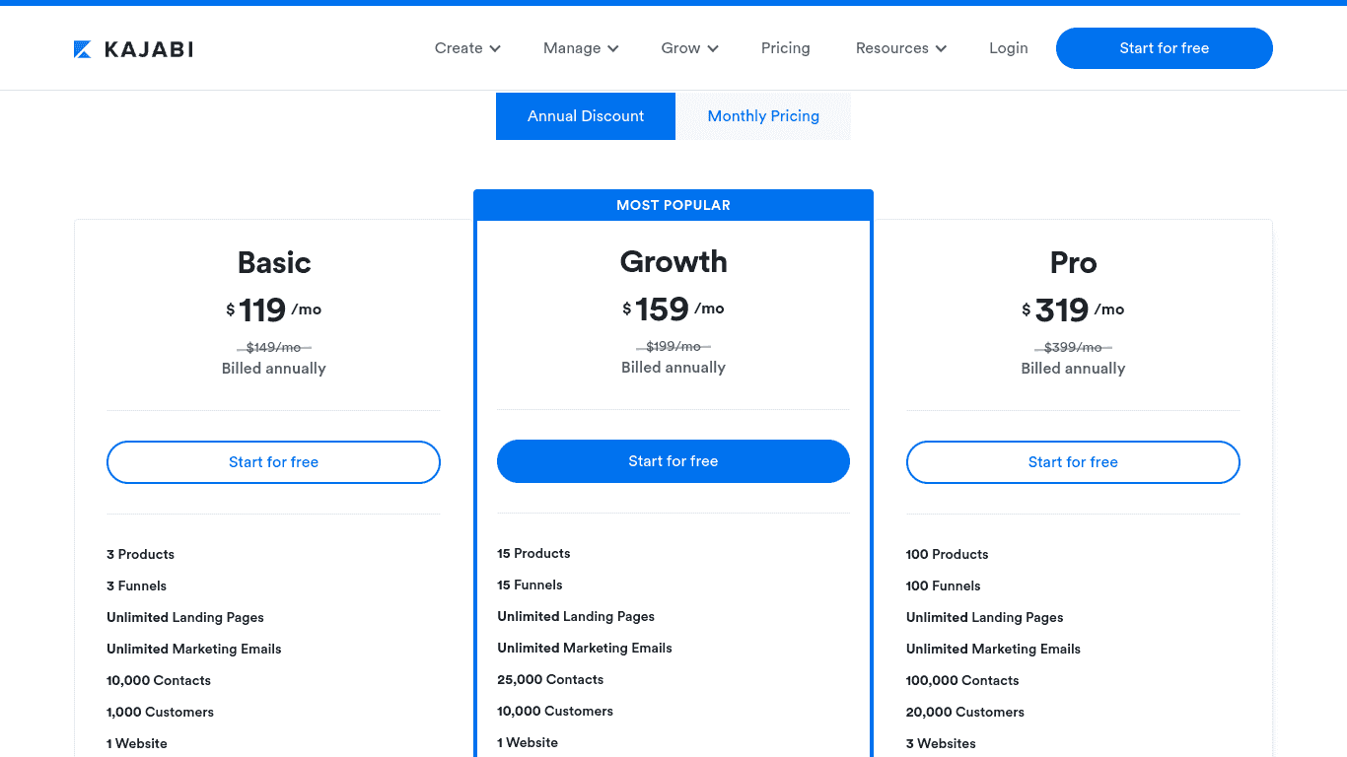Screen dimensions: 1347x757
Task: Click the MOST POPULAR banner
Action: tap(673, 205)
